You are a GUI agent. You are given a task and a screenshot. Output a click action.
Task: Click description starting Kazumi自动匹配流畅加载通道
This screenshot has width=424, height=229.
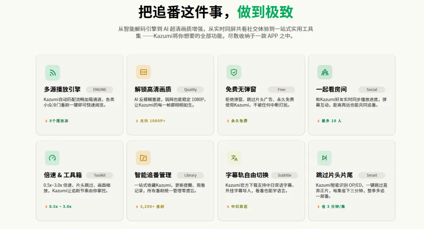coord(79,103)
